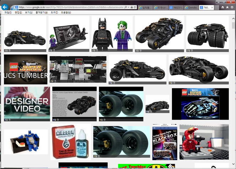Open the blue-lit Super Heroes Tumbler box image

(x=200, y=104)
